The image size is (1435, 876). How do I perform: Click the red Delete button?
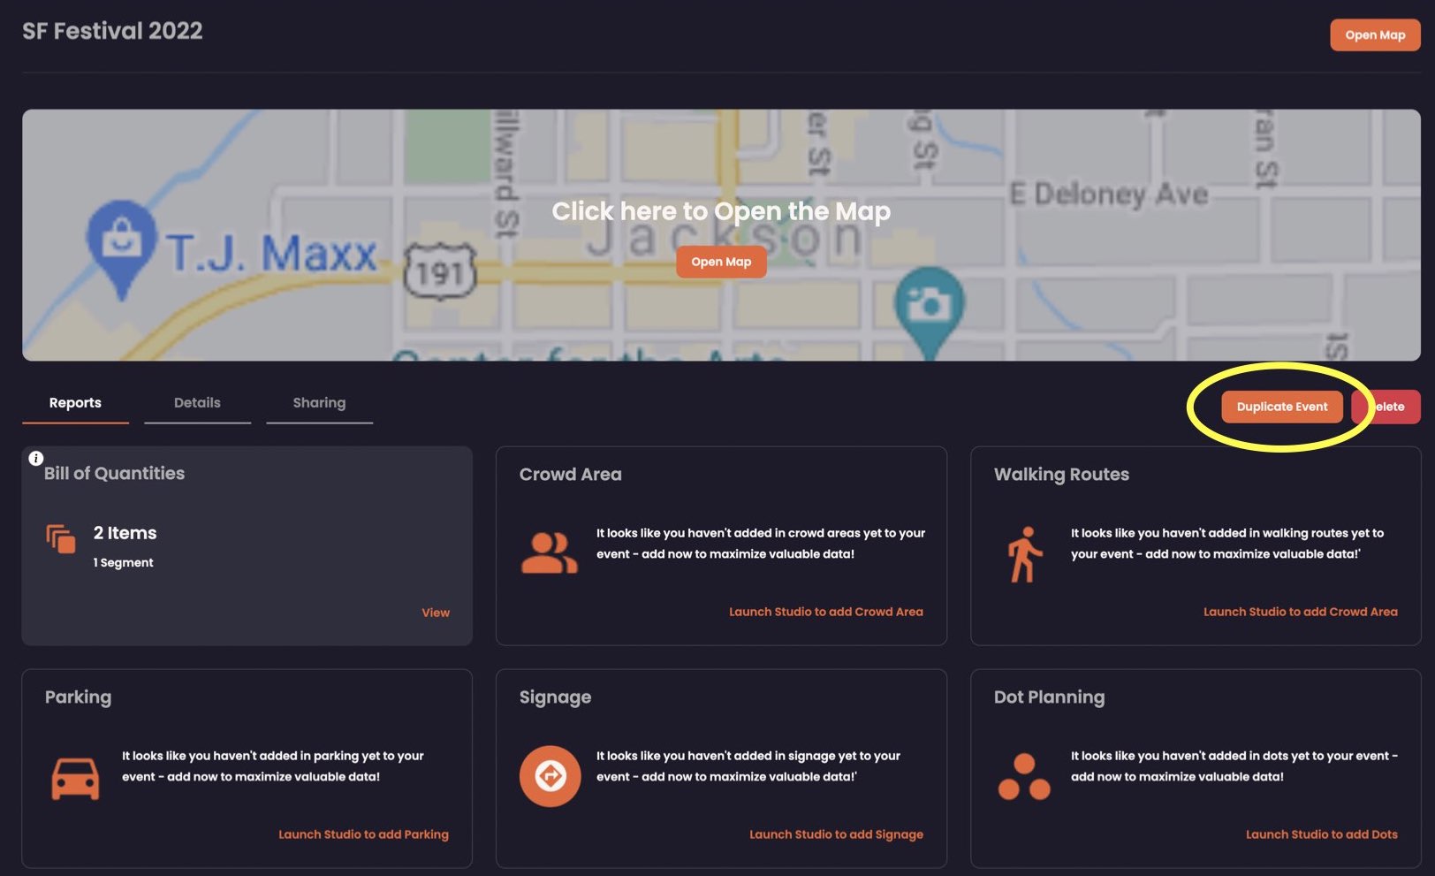tap(1387, 407)
